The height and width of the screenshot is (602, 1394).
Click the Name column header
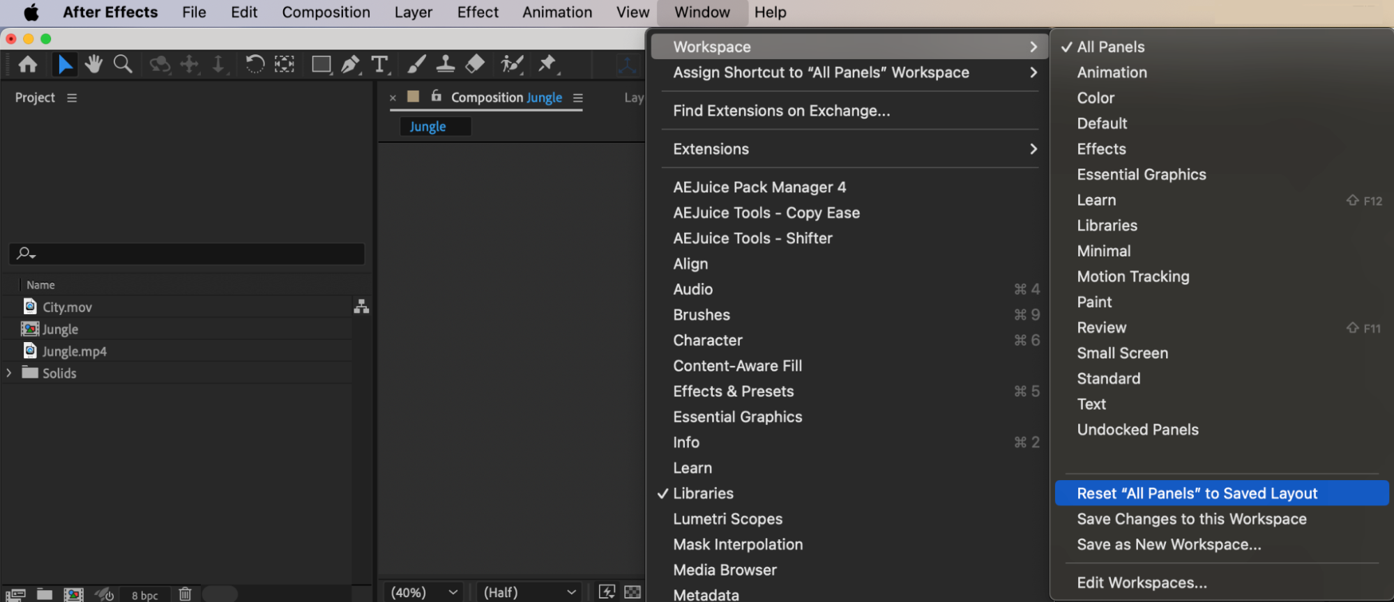click(40, 285)
